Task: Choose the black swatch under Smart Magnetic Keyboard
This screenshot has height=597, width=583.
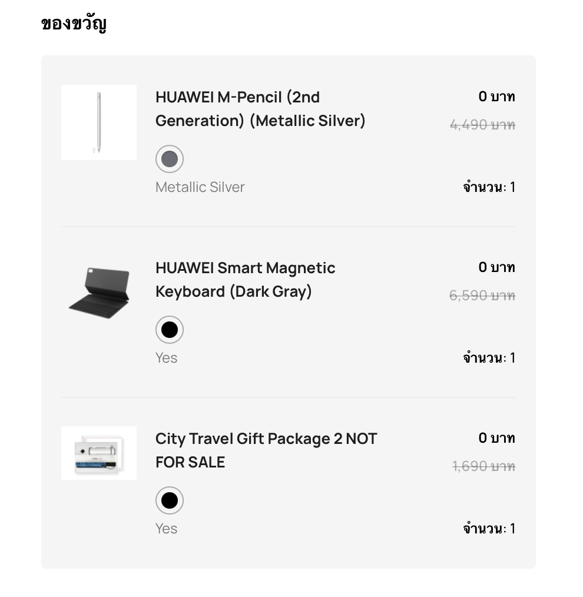Action: (x=170, y=330)
